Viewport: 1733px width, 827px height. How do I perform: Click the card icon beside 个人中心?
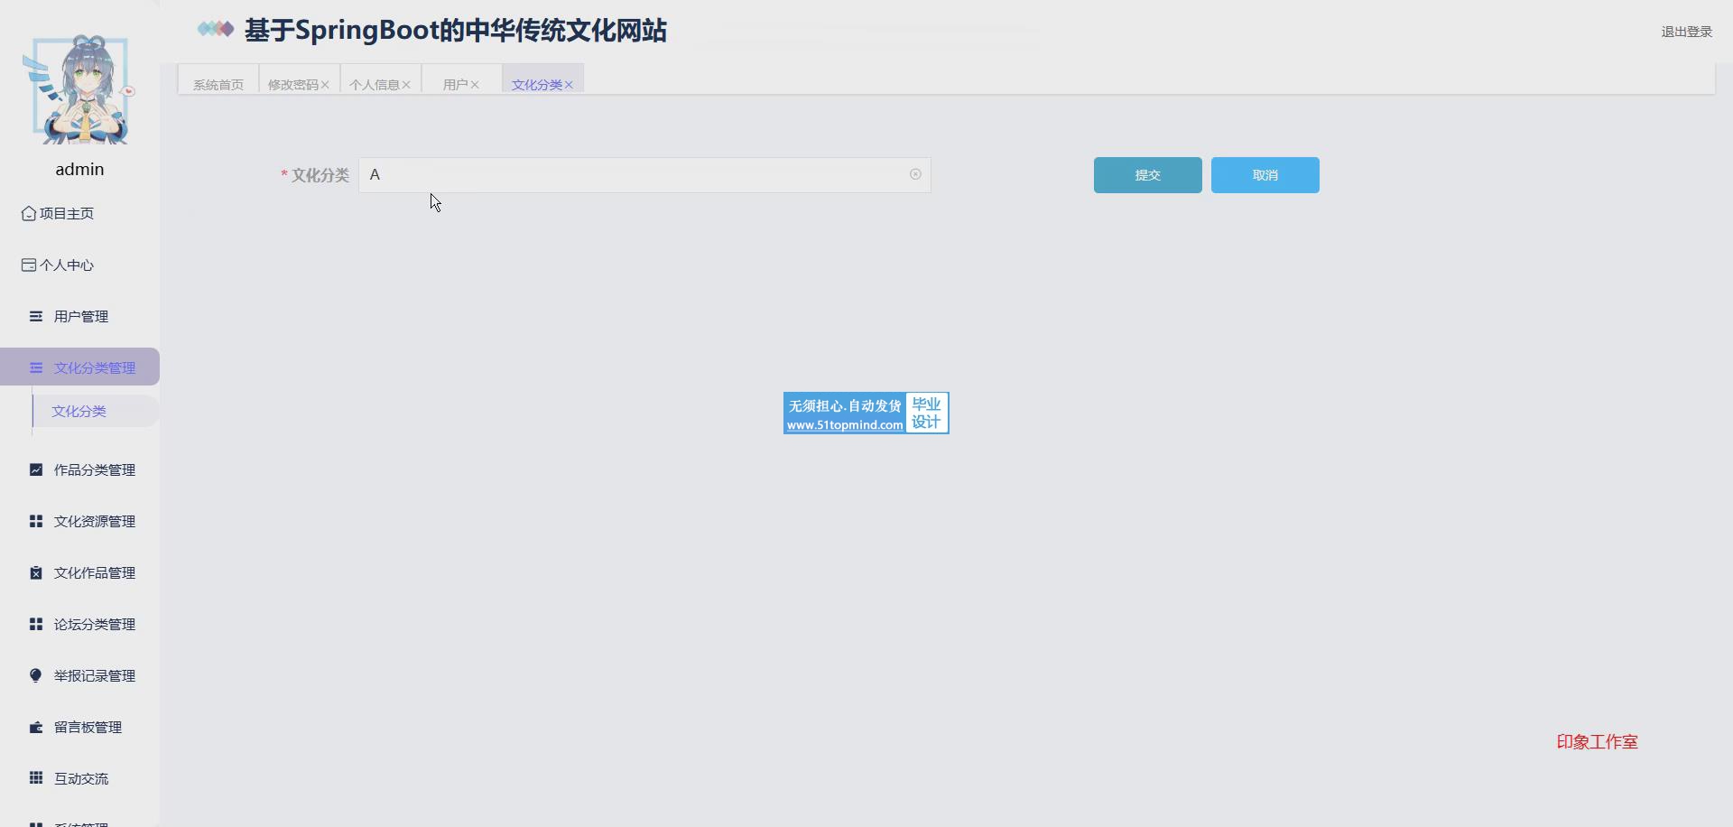(29, 265)
